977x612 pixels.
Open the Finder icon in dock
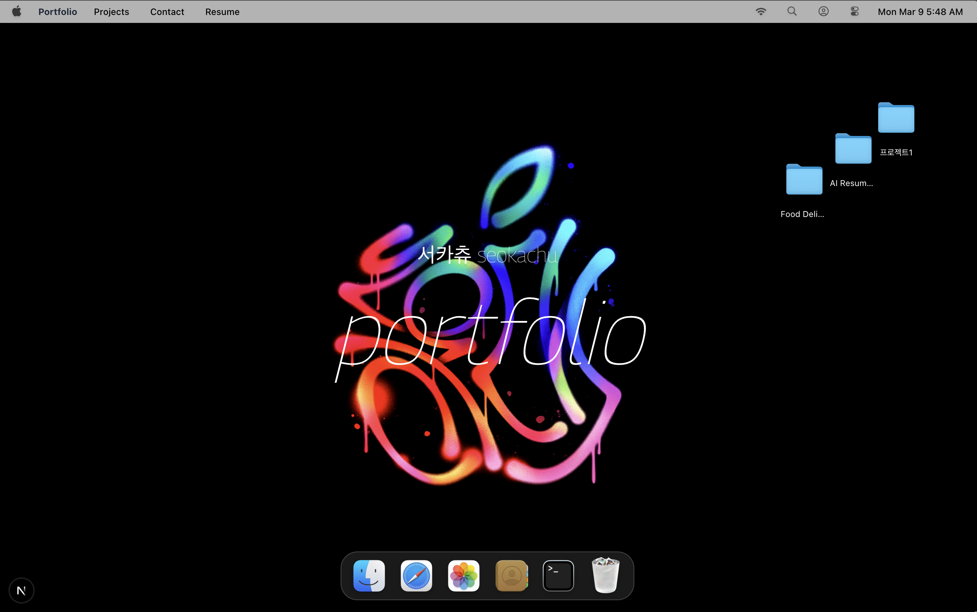pyautogui.click(x=369, y=575)
